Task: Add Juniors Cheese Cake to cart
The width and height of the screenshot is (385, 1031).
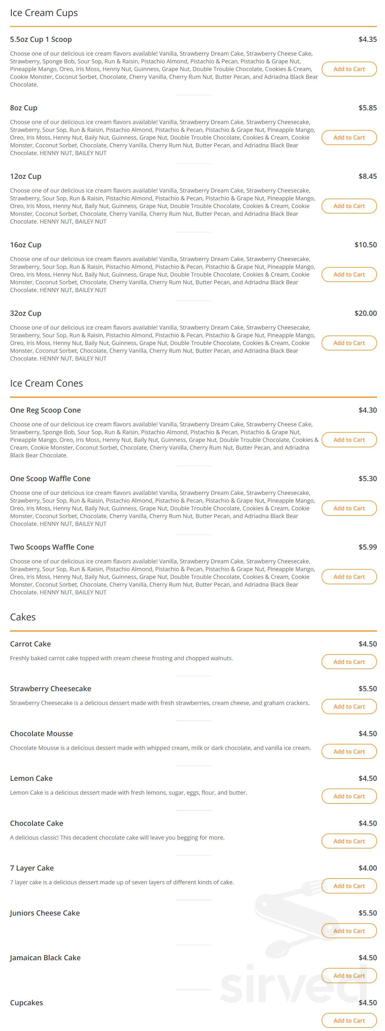Action: [x=349, y=930]
